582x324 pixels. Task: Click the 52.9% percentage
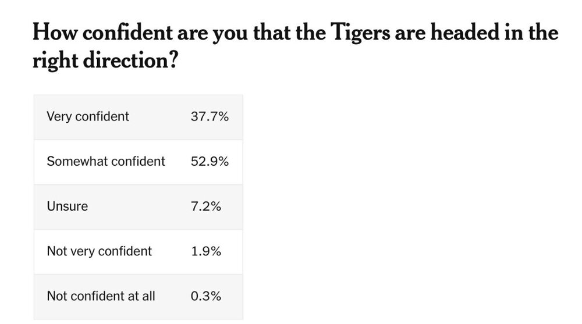click(x=210, y=161)
